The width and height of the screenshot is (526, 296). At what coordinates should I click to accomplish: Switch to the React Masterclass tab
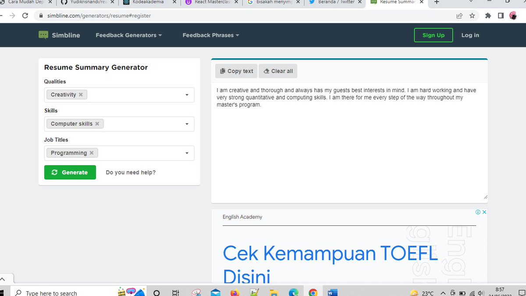pos(210,2)
